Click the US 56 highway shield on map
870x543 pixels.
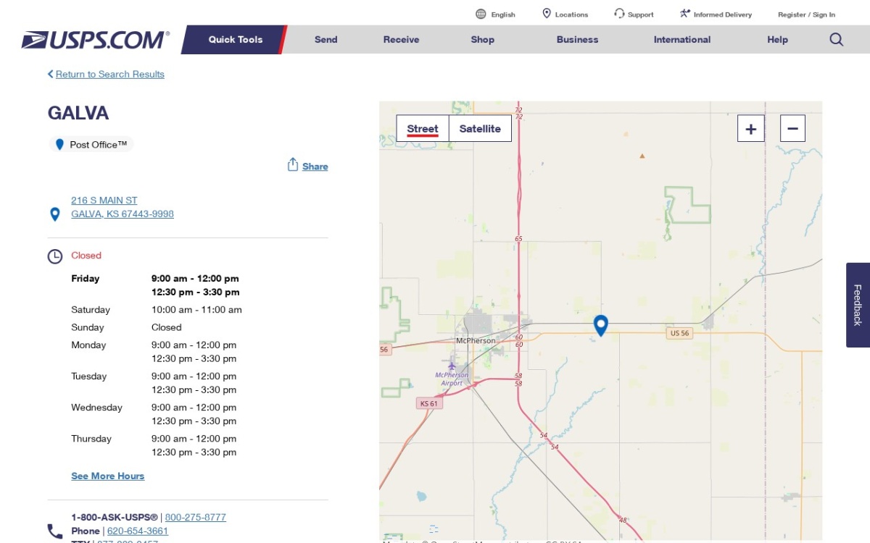[680, 333]
